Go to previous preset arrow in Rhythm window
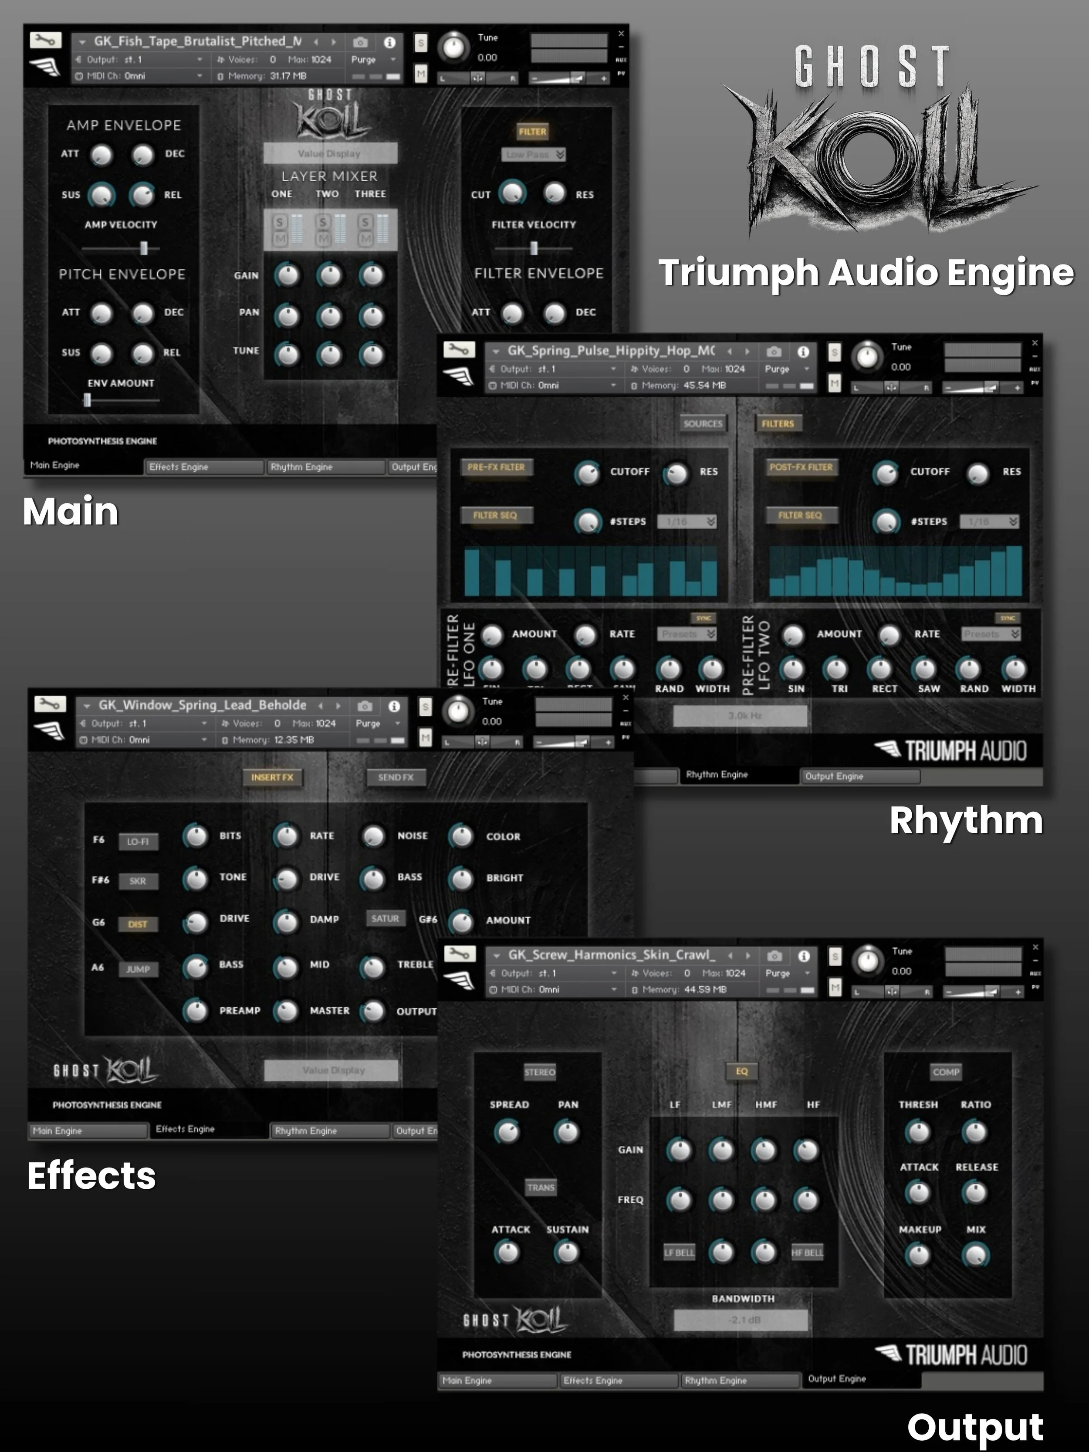 (x=729, y=352)
